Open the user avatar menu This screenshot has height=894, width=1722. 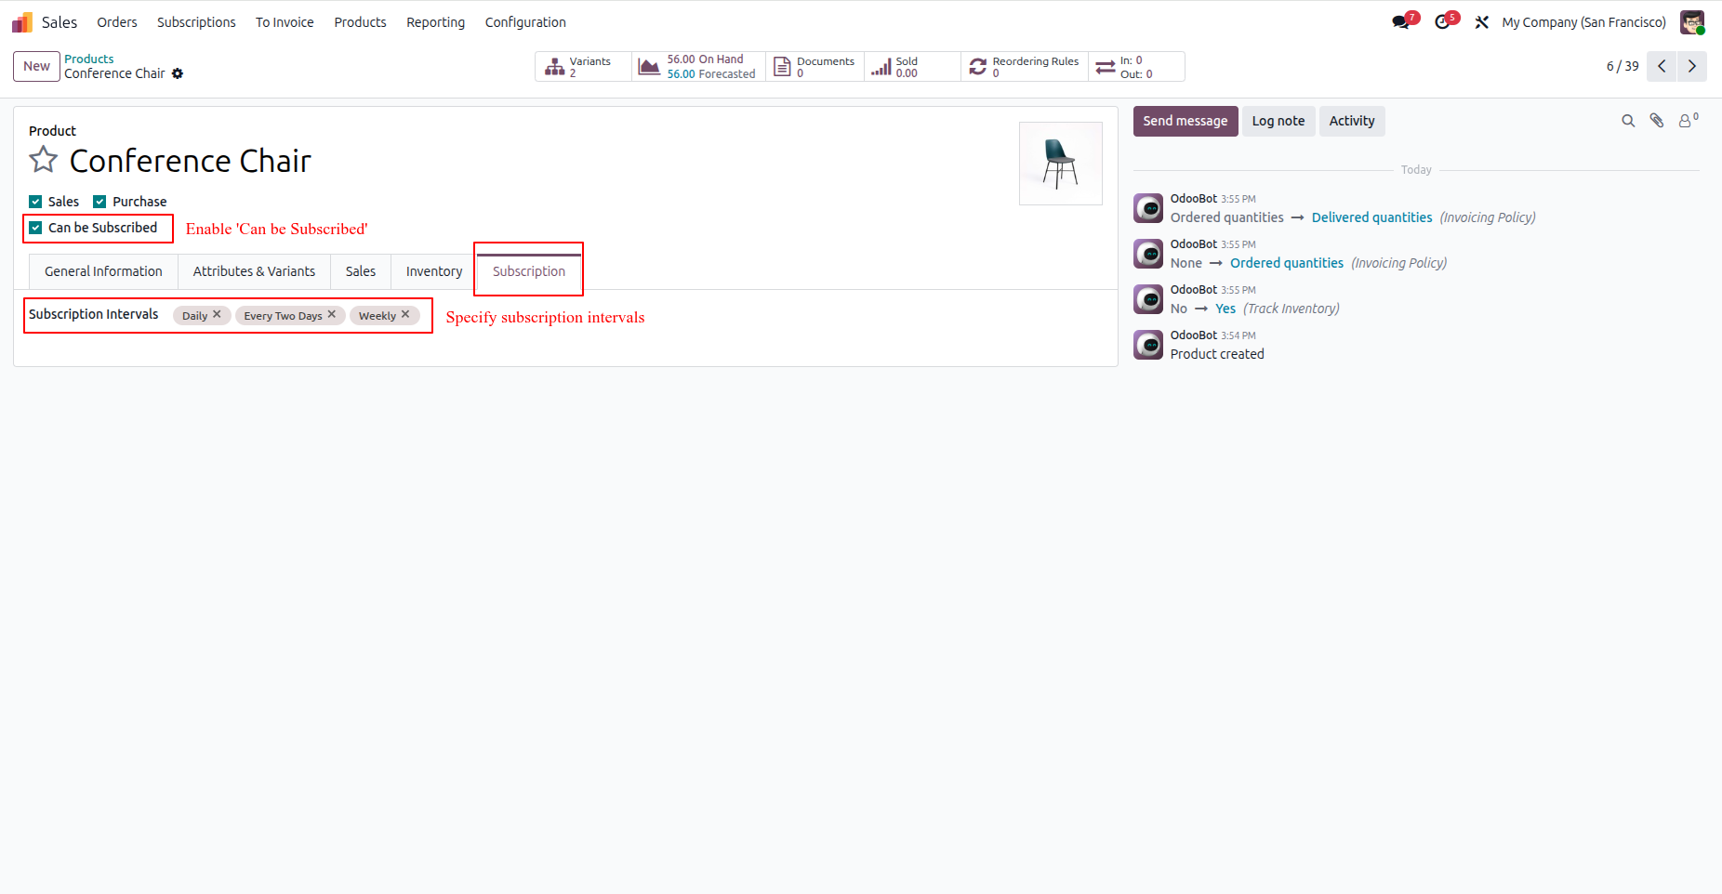(1692, 22)
